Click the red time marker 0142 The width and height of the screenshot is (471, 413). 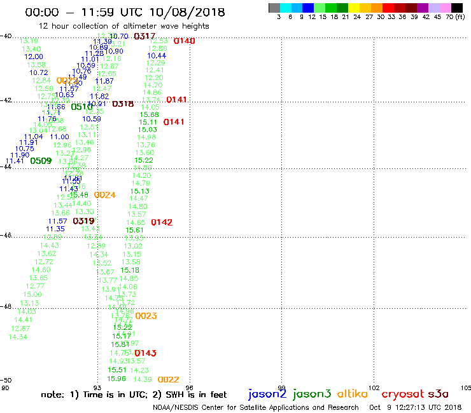pos(162,222)
